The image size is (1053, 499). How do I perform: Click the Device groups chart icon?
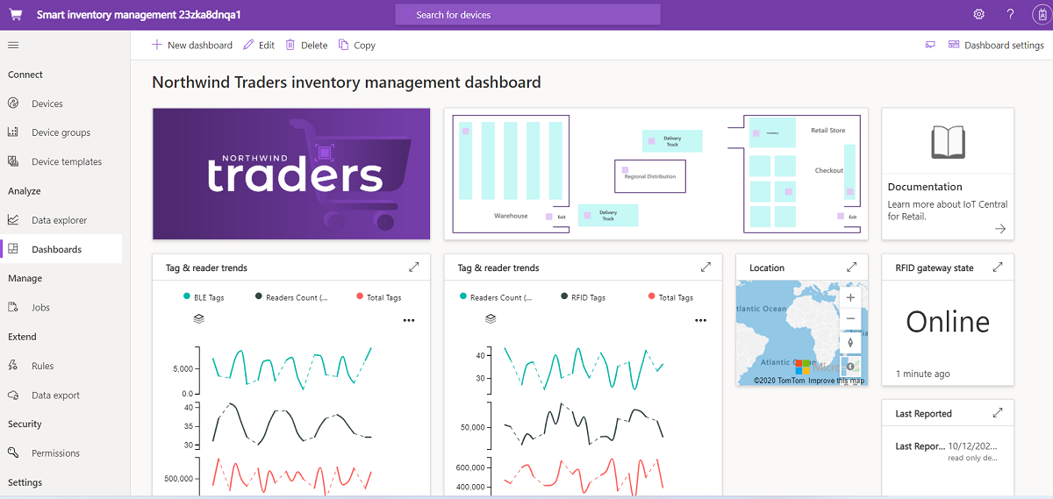[x=13, y=132]
